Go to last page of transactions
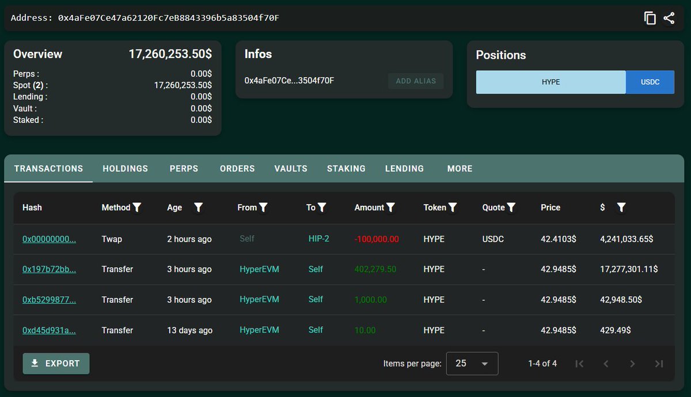The width and height of the screenshot is (691, 397). click(659, 364)
